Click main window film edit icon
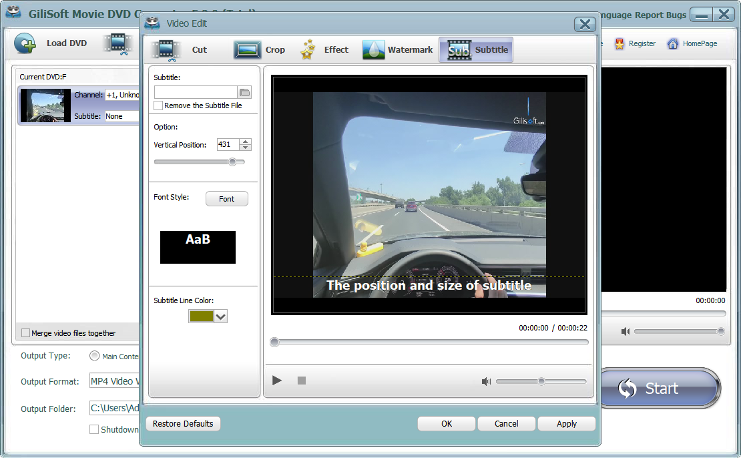741x458 pixels. coord(118,44)
